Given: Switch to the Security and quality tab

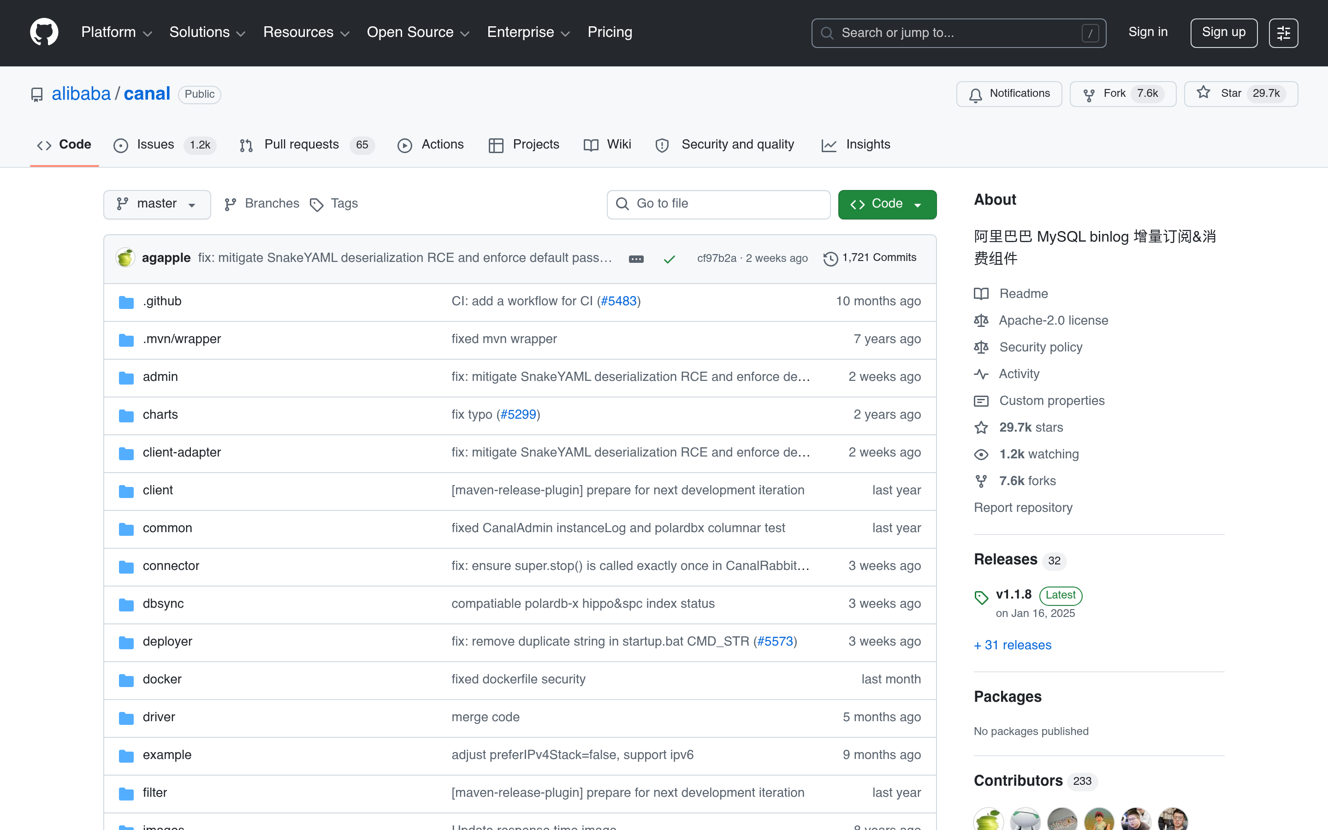Looking at the screenshot, I should (724, 145).
